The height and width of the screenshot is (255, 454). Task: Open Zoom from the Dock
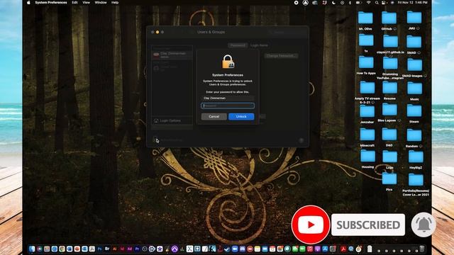click(x=235, y=249)
